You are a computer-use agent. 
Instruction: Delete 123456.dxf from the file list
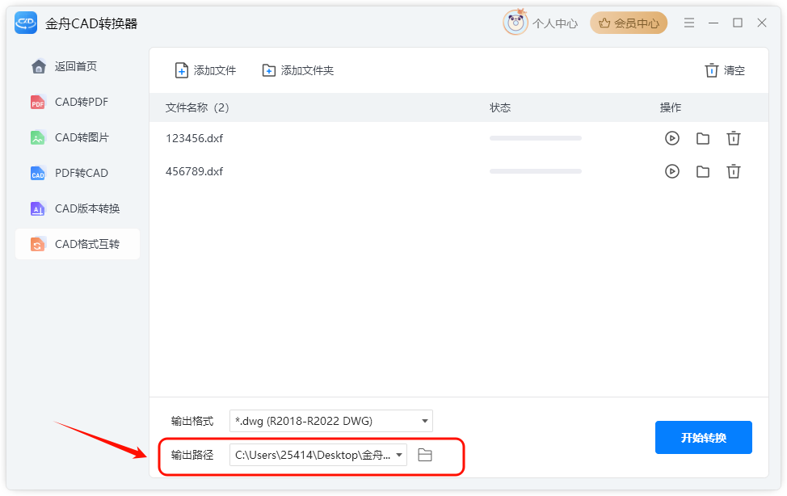(x=734, y=138)
